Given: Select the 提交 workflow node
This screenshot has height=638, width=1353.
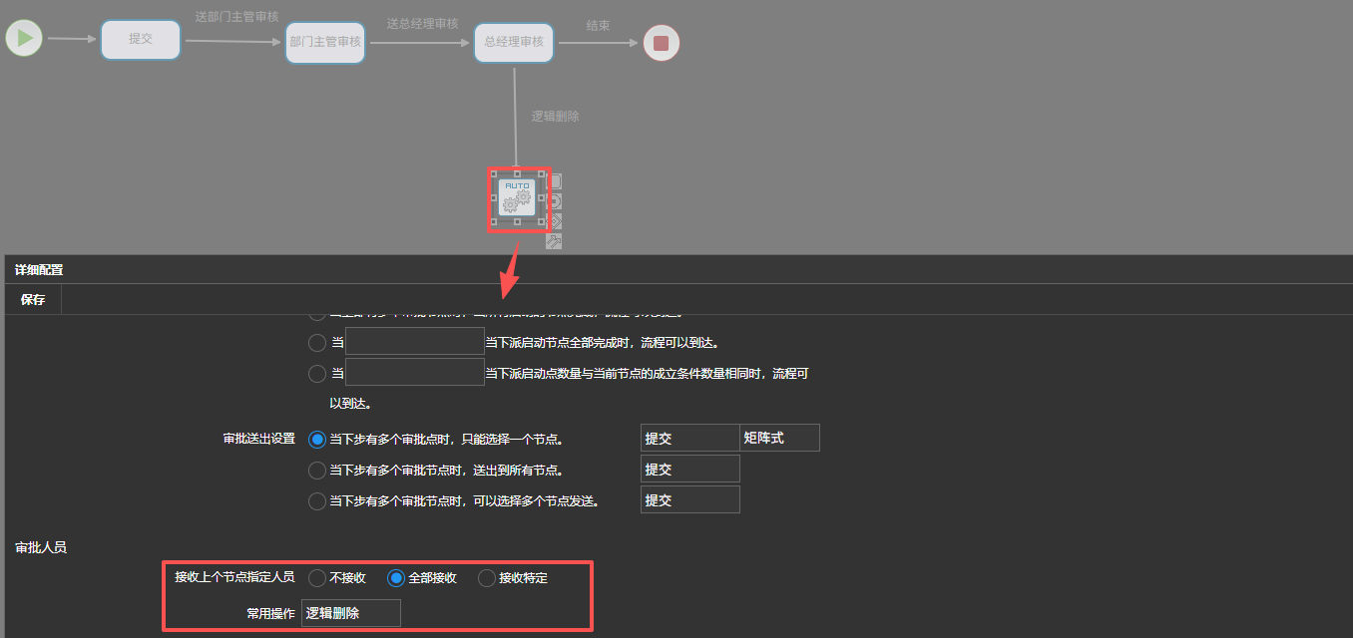Looking at the screenshot, I should 141,40.
